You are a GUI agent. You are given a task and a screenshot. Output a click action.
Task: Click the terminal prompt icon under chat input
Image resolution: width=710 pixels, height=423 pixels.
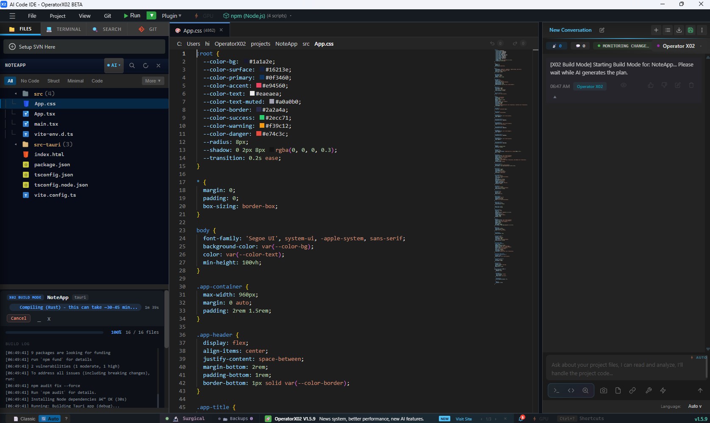coord(557,390)
